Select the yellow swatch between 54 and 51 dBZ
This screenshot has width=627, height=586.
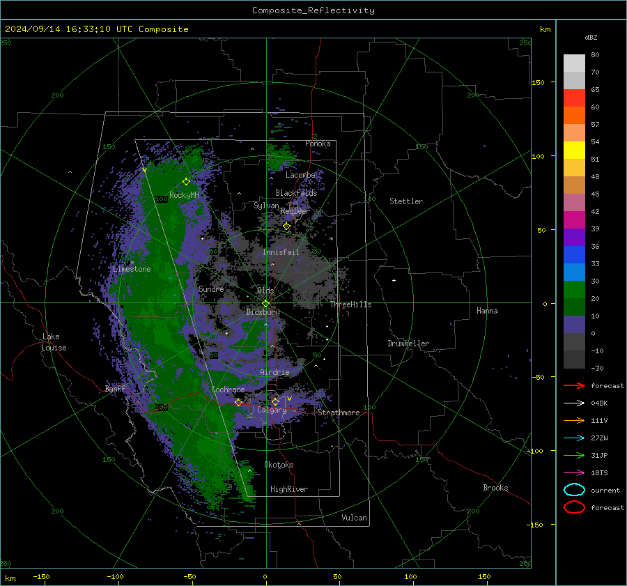574,151
